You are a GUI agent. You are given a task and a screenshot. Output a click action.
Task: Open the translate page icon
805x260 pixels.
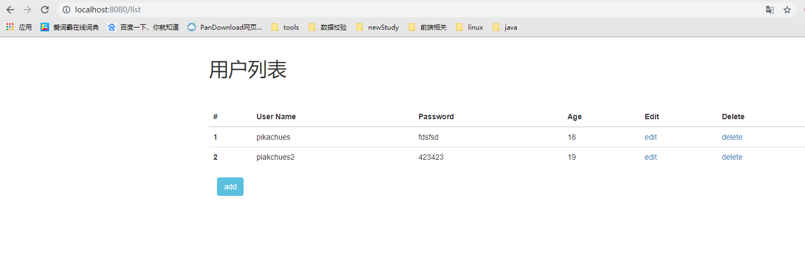click(x=770, y=10)
